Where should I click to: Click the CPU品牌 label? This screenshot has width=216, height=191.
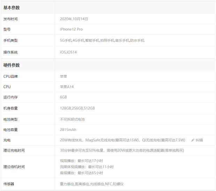click(x=10, y=76)
